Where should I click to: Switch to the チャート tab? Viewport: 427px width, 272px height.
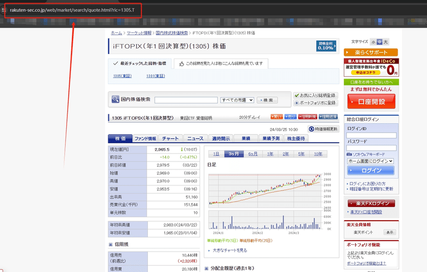[x=170, y=138]
